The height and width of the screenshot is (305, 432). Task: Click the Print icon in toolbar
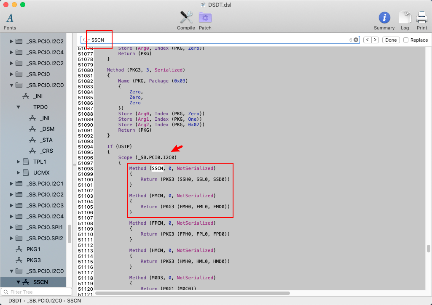coord(422,18)
